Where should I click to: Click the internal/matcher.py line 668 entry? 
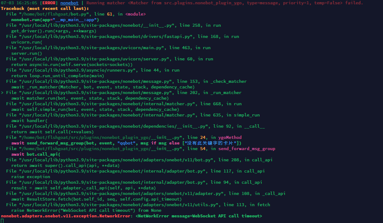pos(124,104)
